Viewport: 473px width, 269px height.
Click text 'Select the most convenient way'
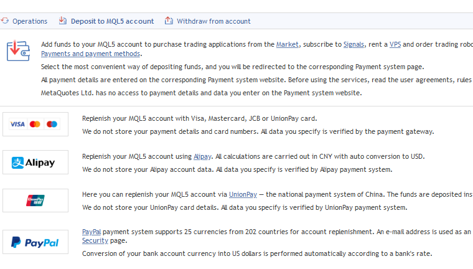(95, 67)
